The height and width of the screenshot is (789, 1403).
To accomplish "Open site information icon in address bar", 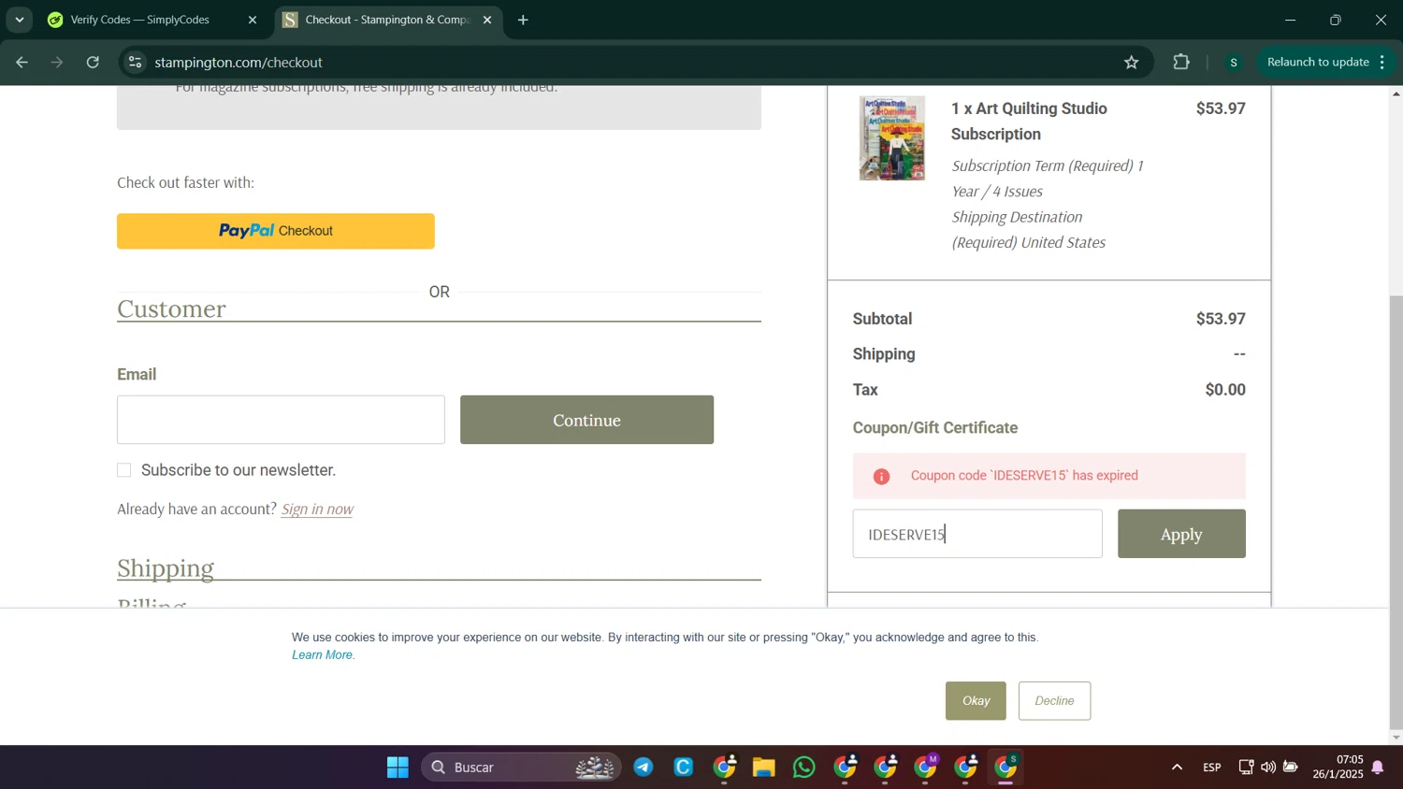I will pyautogui.click(x=135, y=63).
